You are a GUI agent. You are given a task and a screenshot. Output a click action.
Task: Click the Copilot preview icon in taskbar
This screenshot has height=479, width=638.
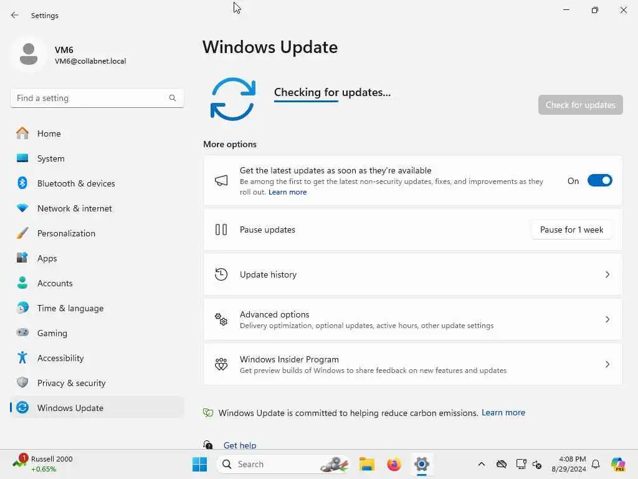[x=619, y=464]
